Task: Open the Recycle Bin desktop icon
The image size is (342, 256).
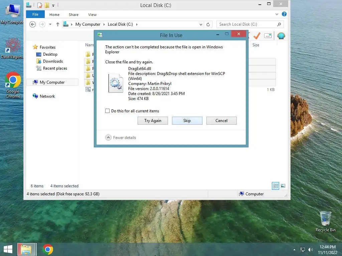Action: (325, 221)
